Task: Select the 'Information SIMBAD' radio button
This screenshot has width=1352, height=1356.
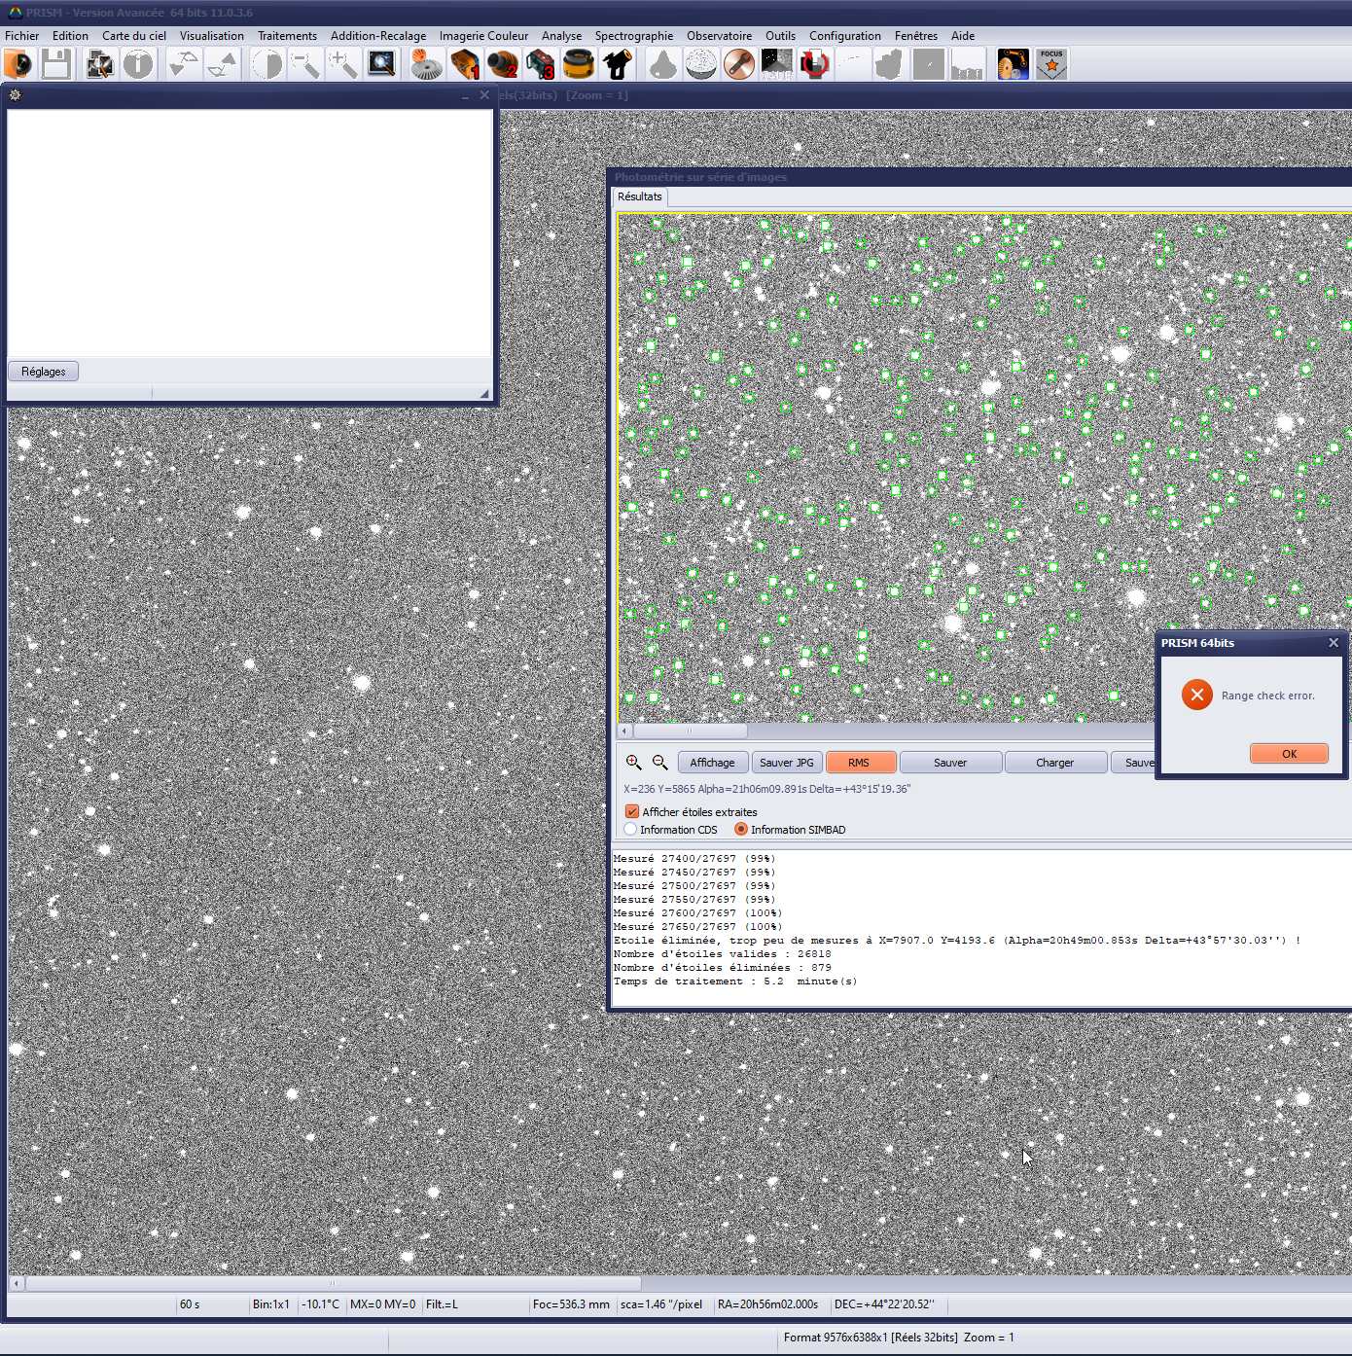Action: click(741, 830)
